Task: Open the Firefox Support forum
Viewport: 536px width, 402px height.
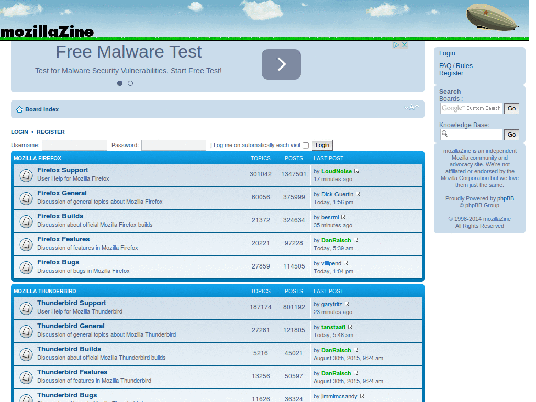Action: pyautogui.click(x=63, y=170)
